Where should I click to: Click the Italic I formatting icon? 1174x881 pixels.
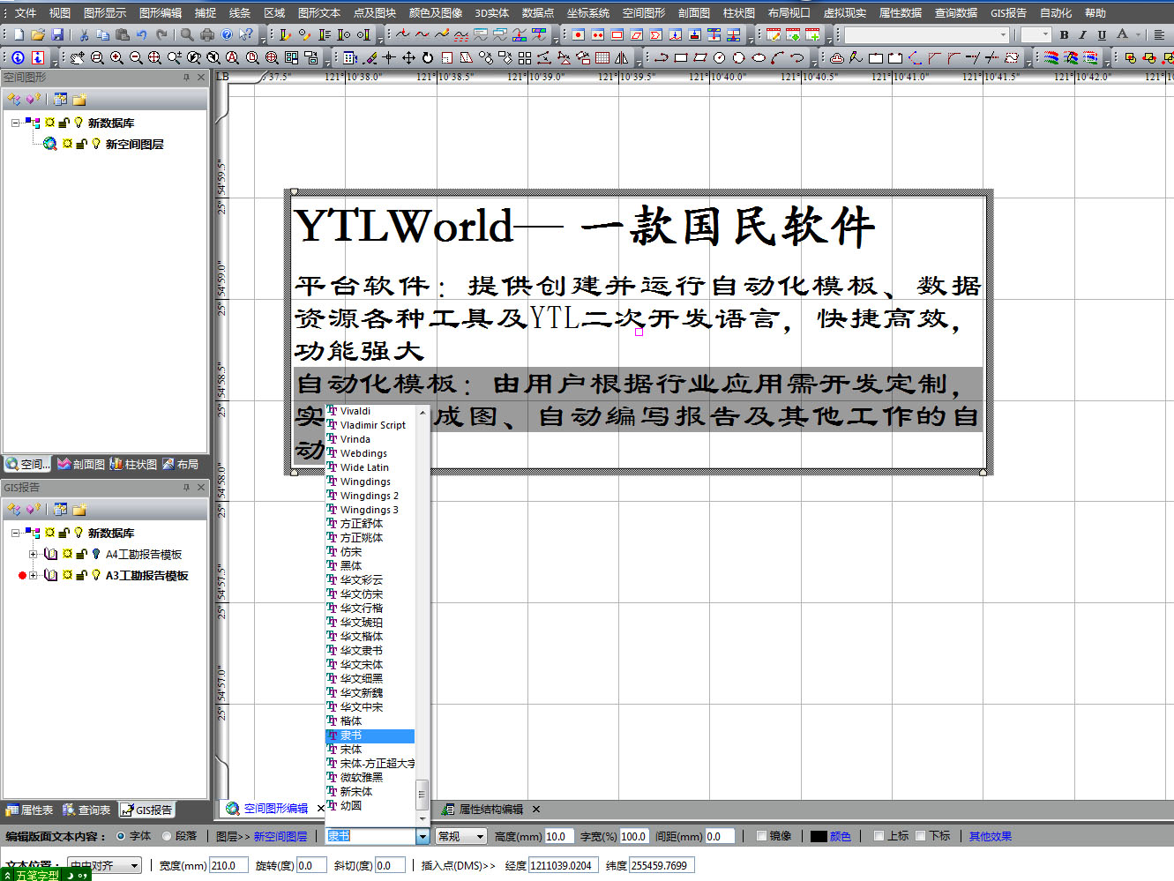(x=1083, y=34)
